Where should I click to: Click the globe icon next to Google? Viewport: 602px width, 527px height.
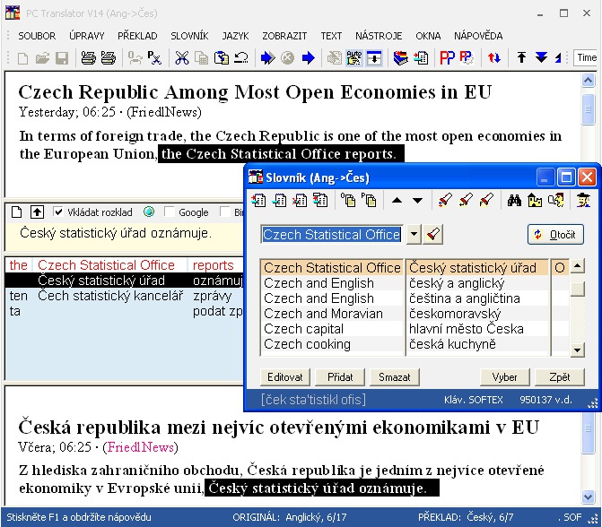149,212
